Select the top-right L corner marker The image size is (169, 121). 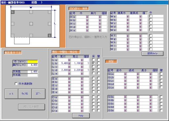pyautogui.click(x=50, y=12)
